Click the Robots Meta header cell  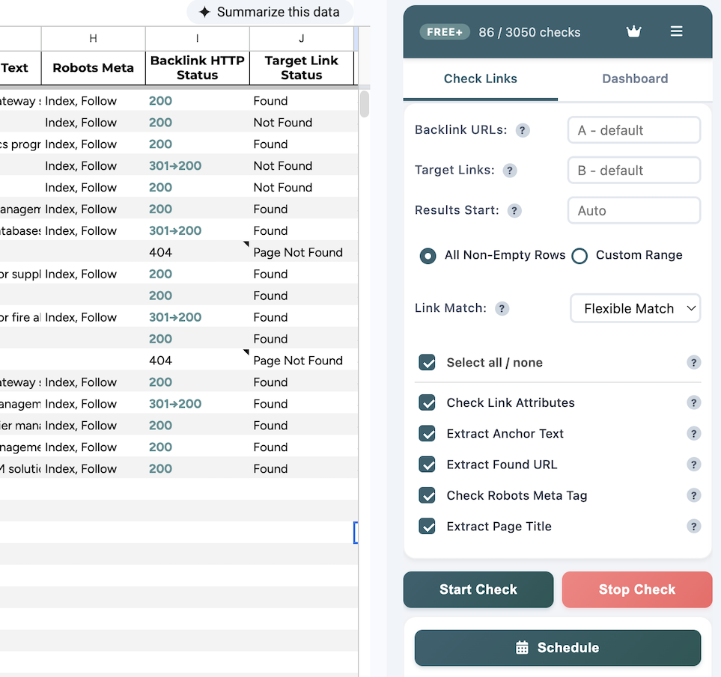94,68
